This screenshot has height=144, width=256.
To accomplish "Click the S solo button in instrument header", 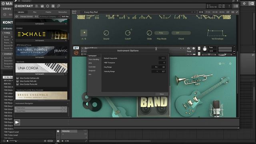I will (x=199, y=48).
